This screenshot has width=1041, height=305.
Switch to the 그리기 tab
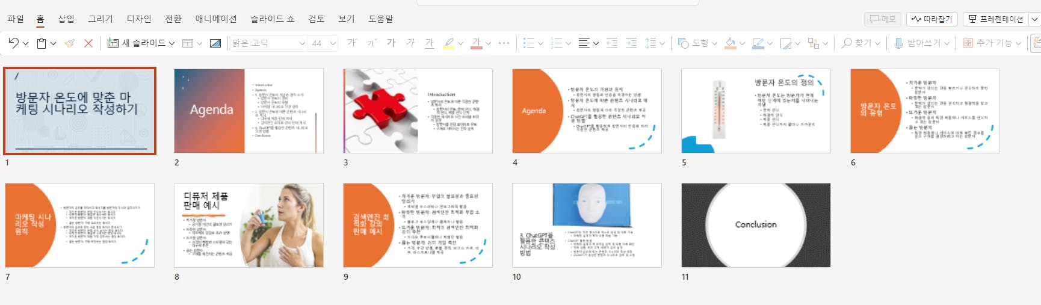click(100, 19)
